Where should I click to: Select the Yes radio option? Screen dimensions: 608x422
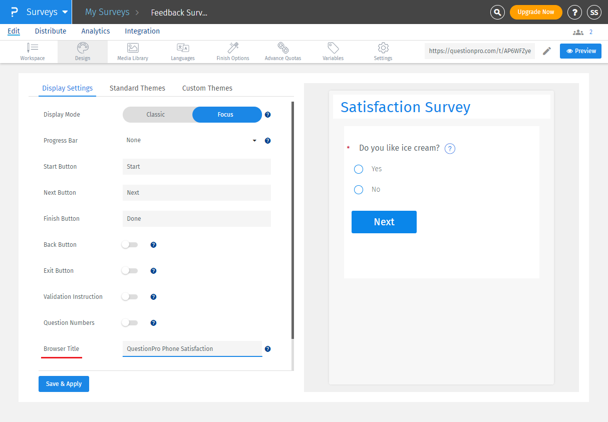click(359, 169)
